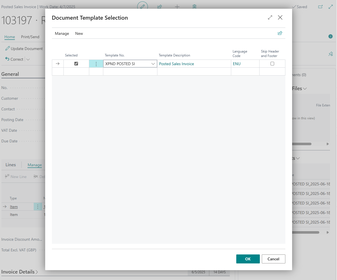Open the Template No. dropdown
Screen dimensions: 337x280
(153, 64)
